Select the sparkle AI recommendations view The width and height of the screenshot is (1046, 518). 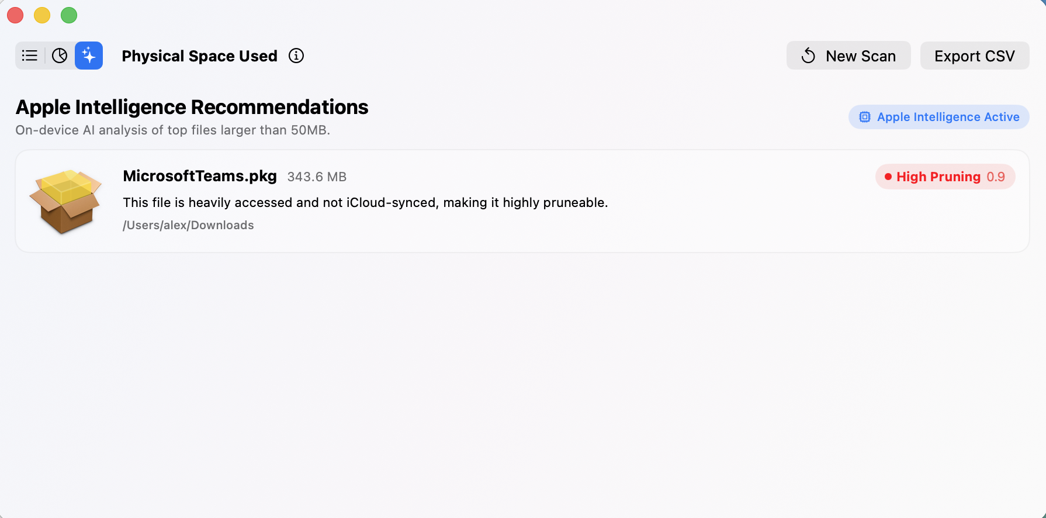click(89, 56)
